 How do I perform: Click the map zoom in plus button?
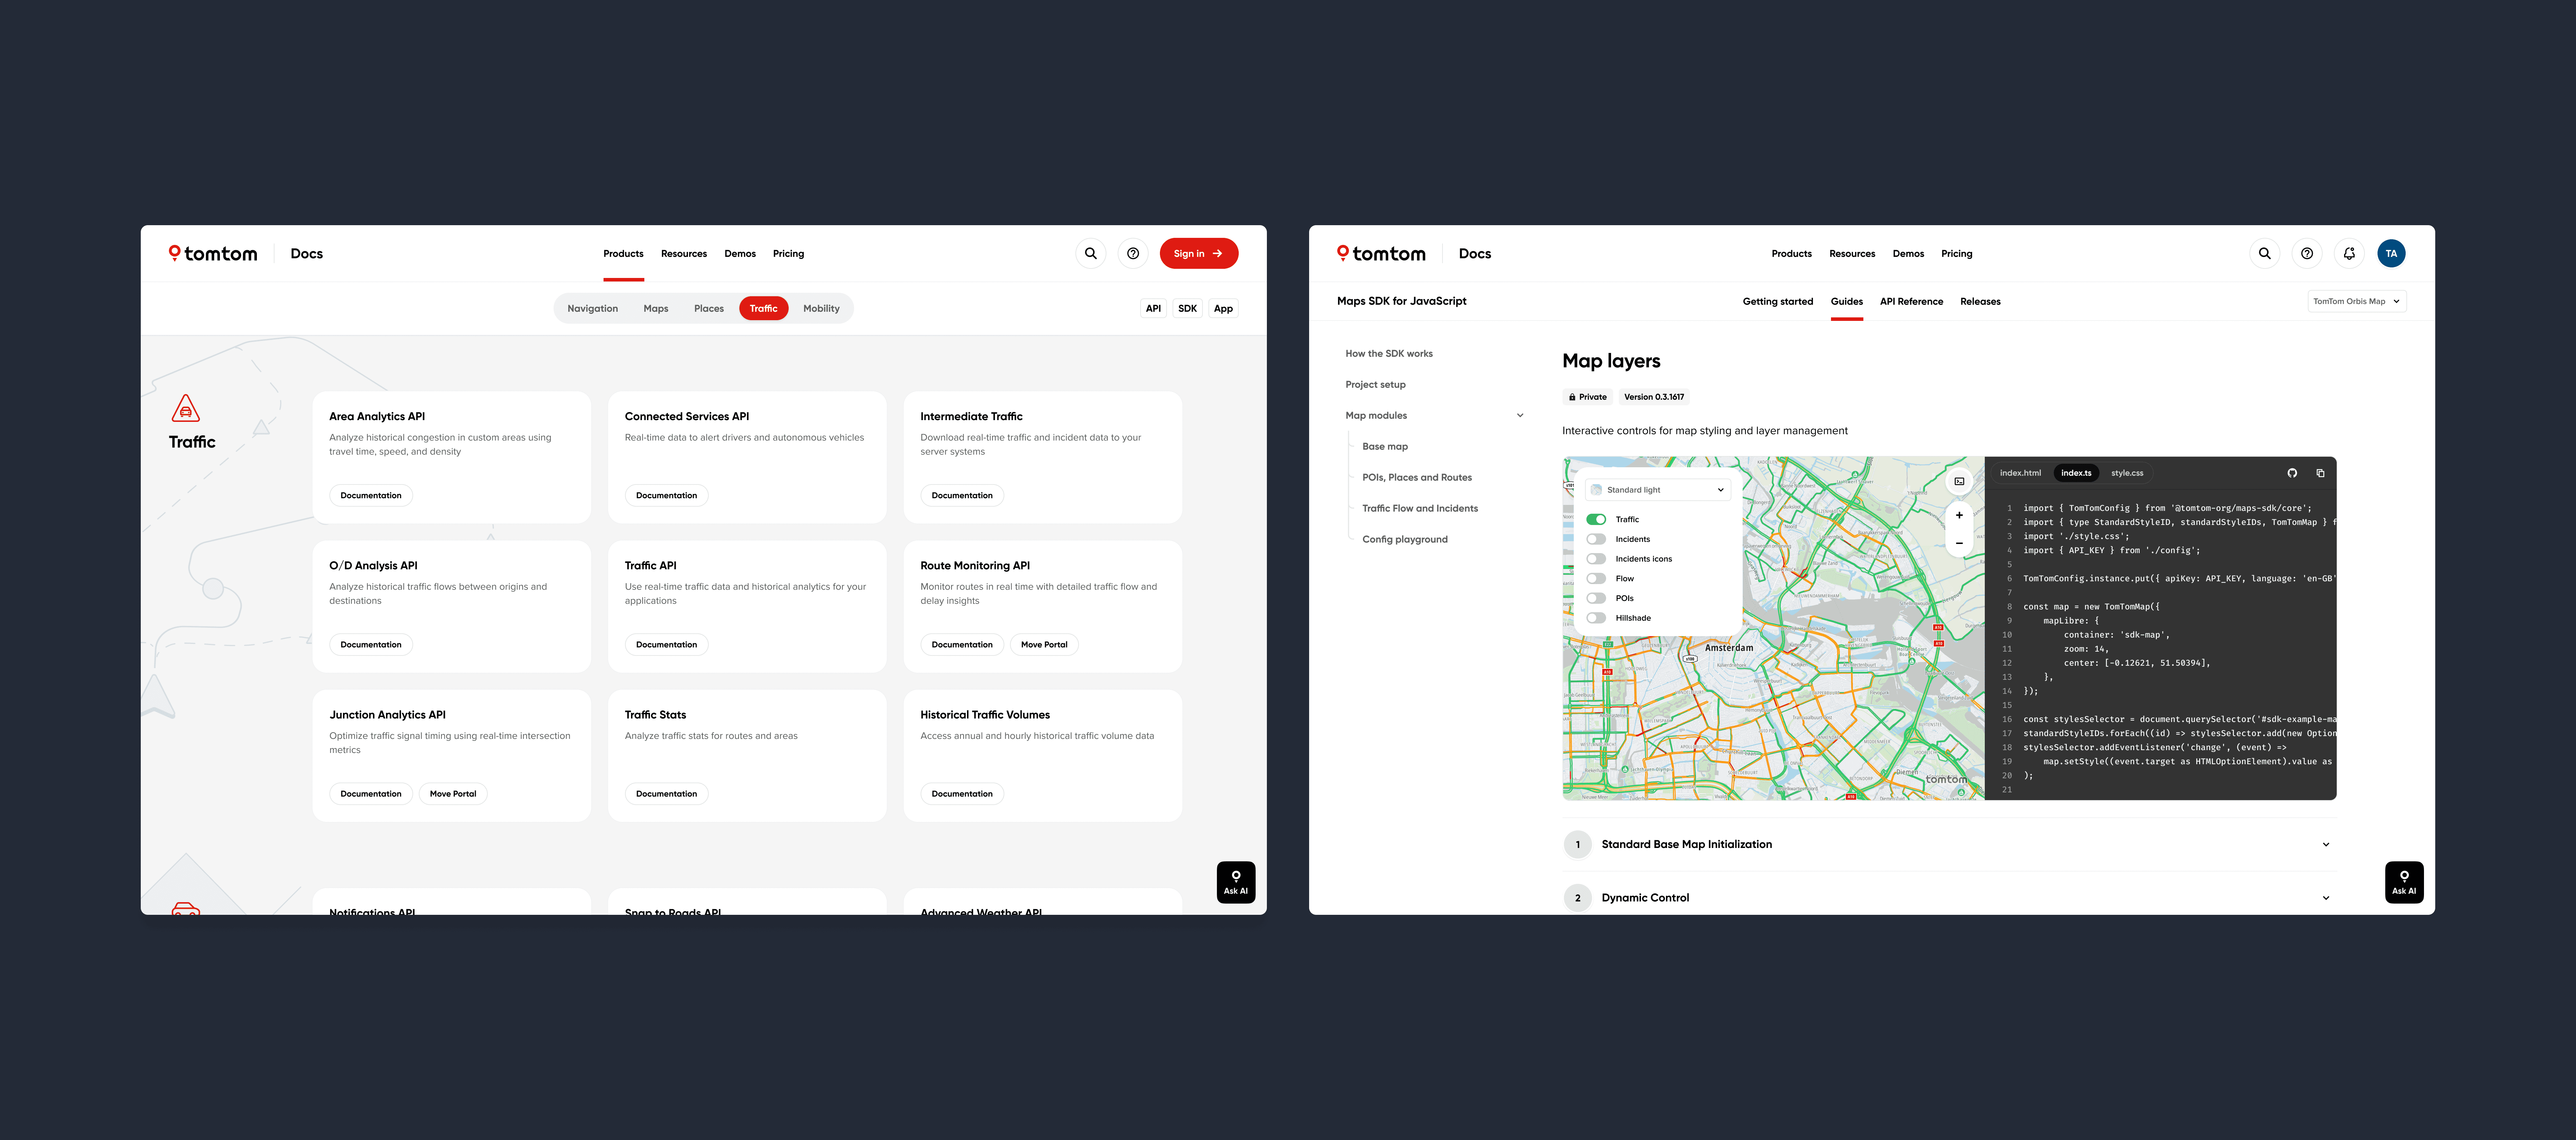tap(1959, 515)
